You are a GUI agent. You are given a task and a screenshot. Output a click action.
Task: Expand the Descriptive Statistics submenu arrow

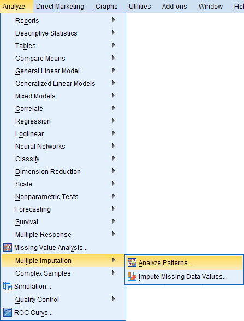[114, 33]
